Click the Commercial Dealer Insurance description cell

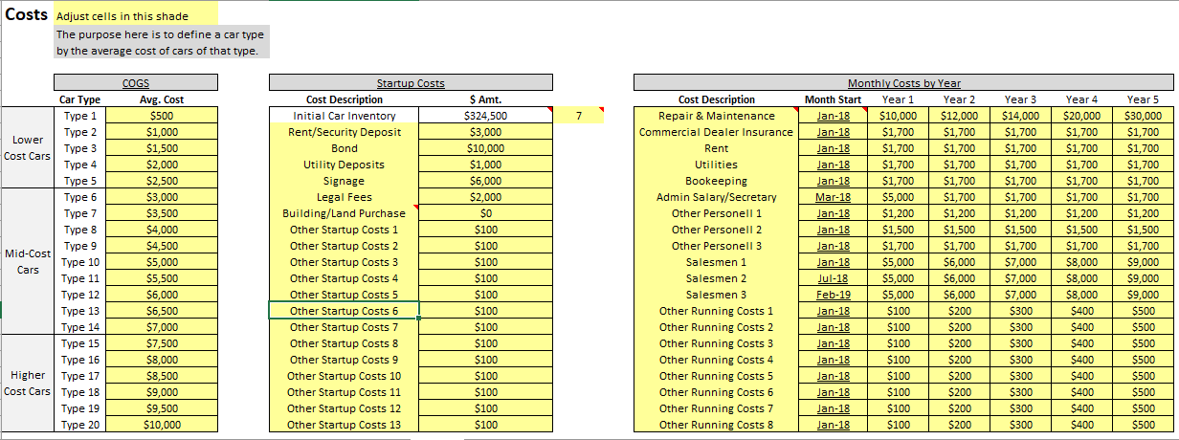pyautogui.click(x=716, y=132)
